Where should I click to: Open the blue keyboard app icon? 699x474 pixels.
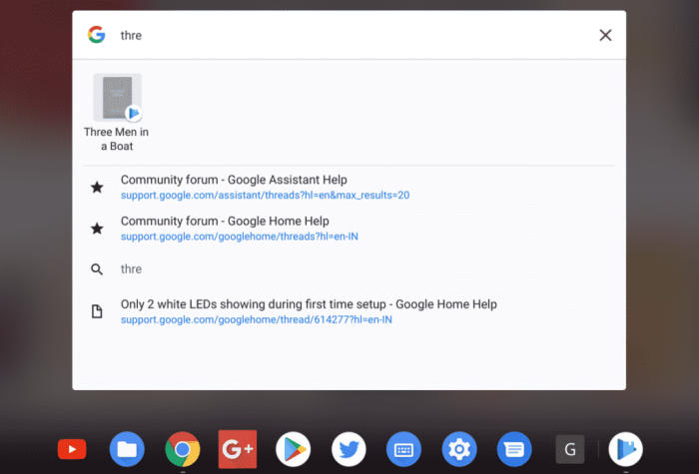coord(403,449)
